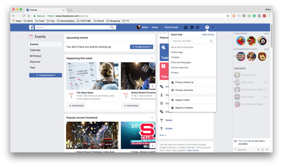
Task: Open the Happening this week options ellipsis
Action: tap(152, 58)
